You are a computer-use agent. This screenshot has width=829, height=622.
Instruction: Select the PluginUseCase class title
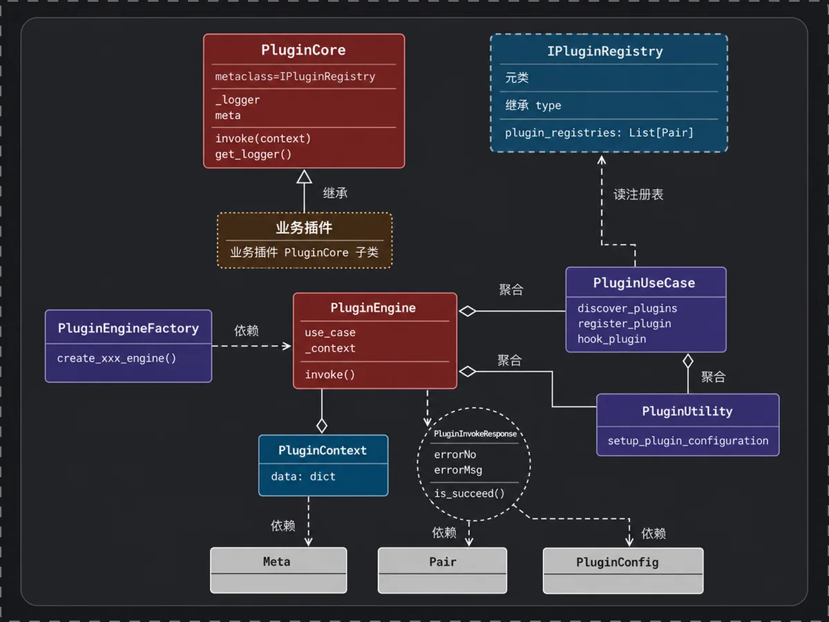coord(644,283)
